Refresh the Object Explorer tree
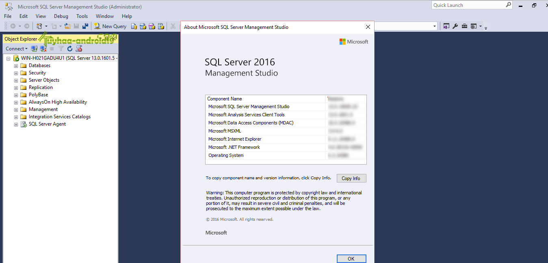Screen dimensions: 548x263 coord(69,48)
